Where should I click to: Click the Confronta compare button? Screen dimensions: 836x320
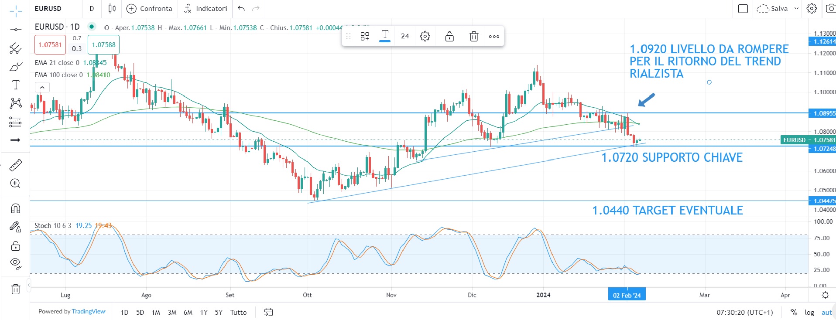click(150, 9)
